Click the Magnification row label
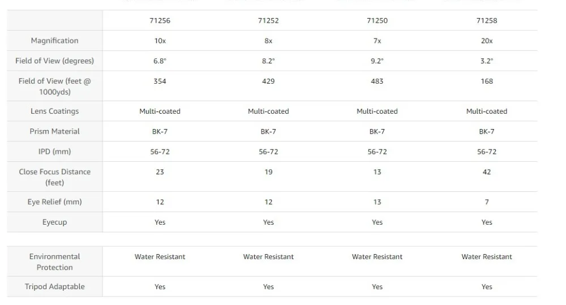 pos(55,41)
